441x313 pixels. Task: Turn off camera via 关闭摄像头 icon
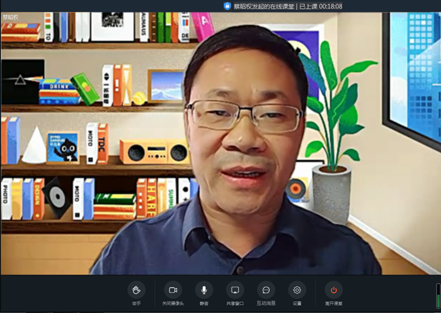tap(173, 290)
